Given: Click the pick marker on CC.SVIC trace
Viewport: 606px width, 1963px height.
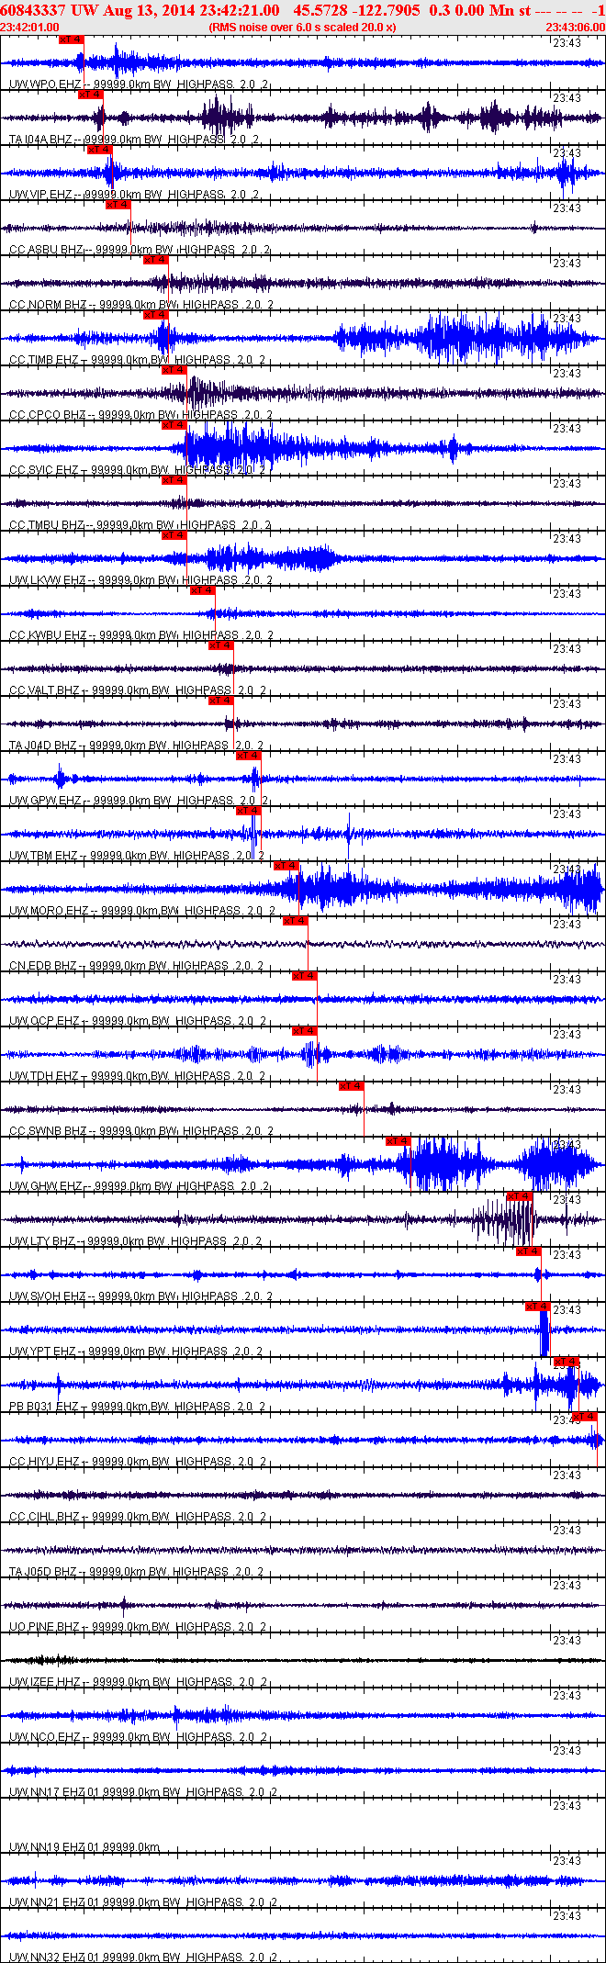Looking at the screenshot, I should point(174,425).
